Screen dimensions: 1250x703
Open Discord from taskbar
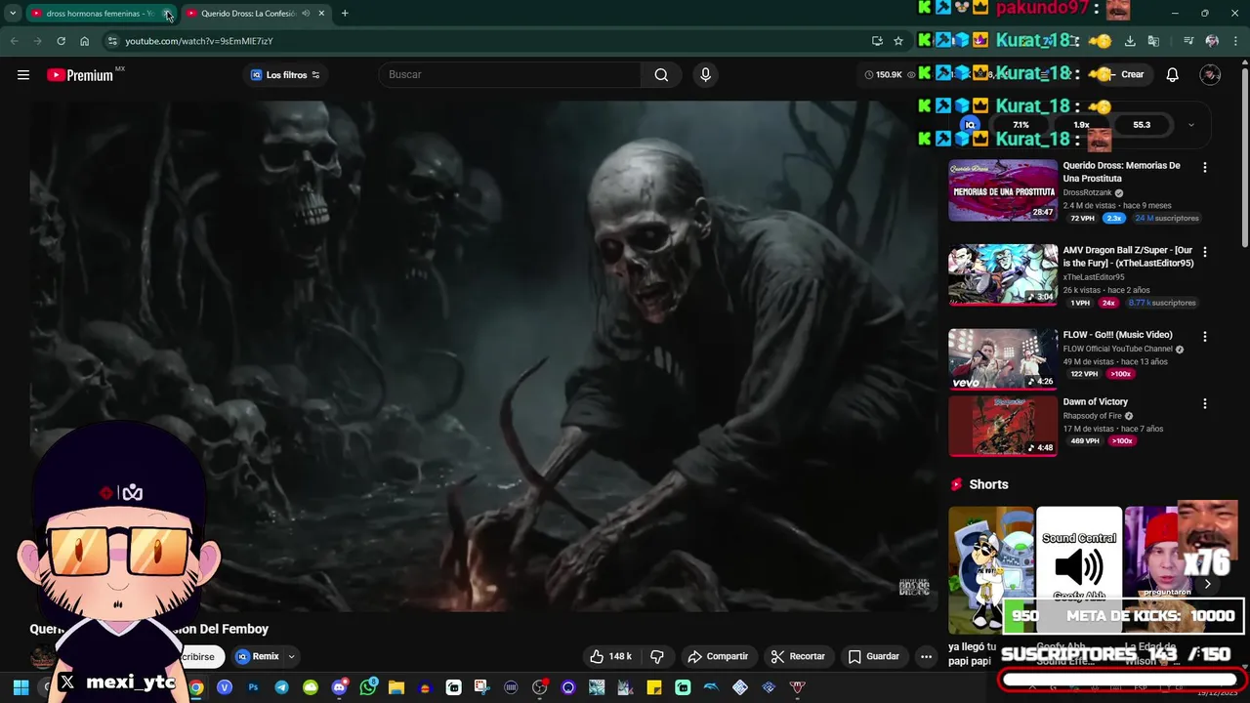click(x=339, y=687)
